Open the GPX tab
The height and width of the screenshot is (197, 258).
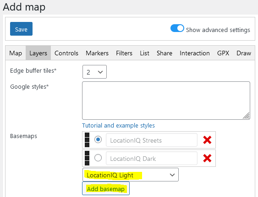point(223,53)
